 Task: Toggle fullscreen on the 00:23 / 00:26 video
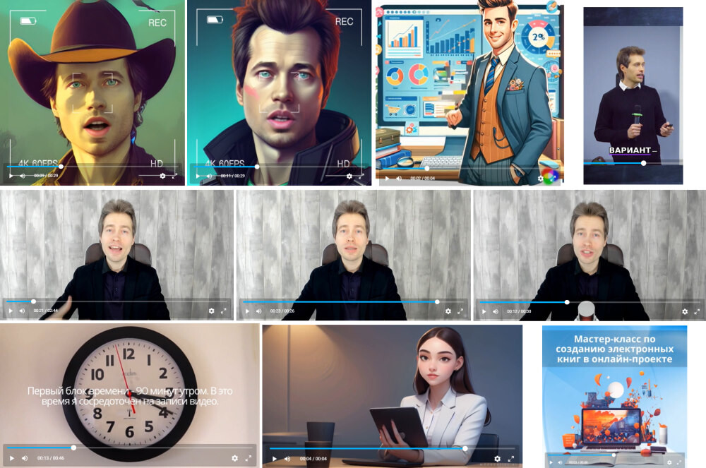[x=460, y=311]
